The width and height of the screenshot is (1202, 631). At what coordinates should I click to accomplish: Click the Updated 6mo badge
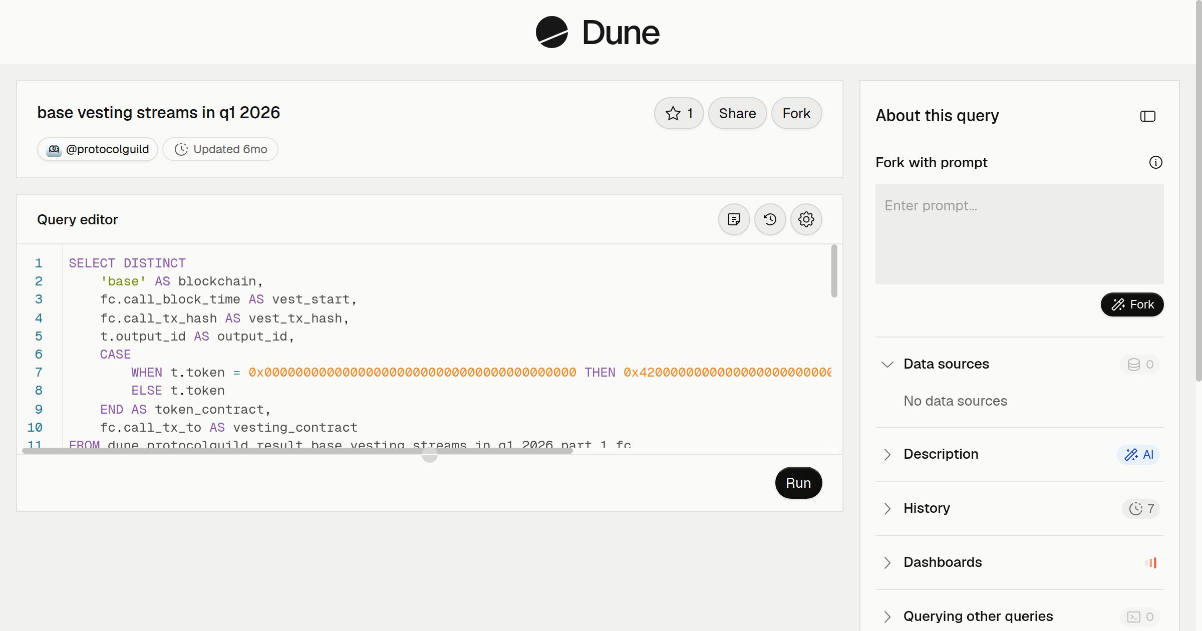tap(220, 149)
